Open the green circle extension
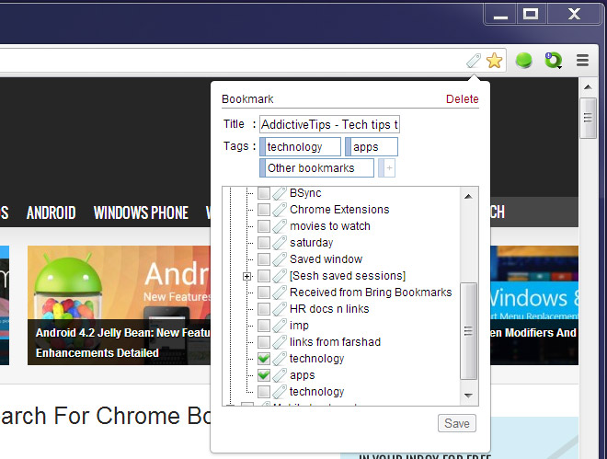Image resolution: width=607 pixels, height=459 pixels. tap(524, 61)
